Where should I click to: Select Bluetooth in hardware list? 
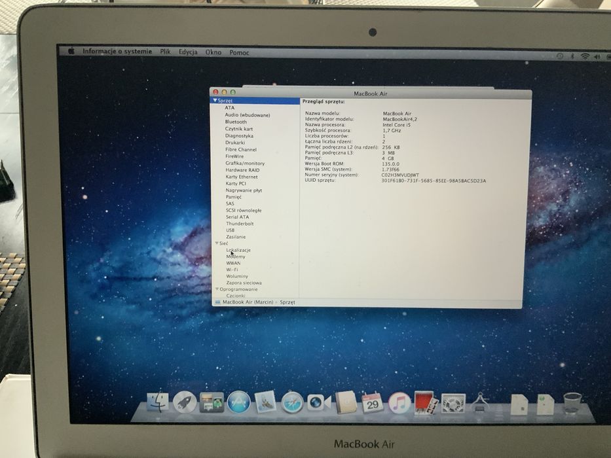point(236,122)
